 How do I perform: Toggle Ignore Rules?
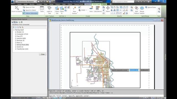tap(150, 7)
